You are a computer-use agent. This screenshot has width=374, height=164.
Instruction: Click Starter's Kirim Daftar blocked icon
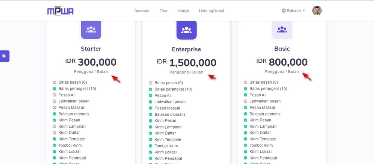(x=54, y=133)
